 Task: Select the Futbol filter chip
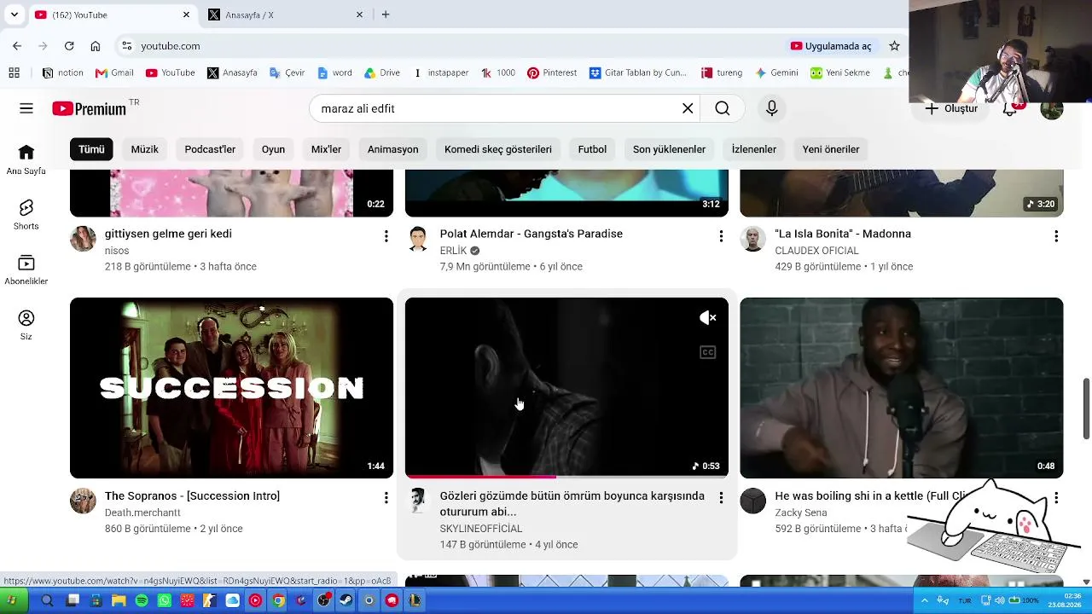point(592,149)
